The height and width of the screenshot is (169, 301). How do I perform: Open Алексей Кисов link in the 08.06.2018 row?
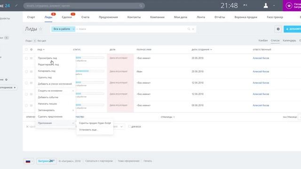(x=261, y=105)
